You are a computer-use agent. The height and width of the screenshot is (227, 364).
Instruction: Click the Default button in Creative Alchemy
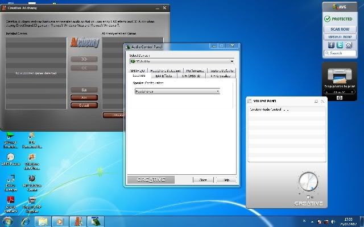(x=84, y=105)
